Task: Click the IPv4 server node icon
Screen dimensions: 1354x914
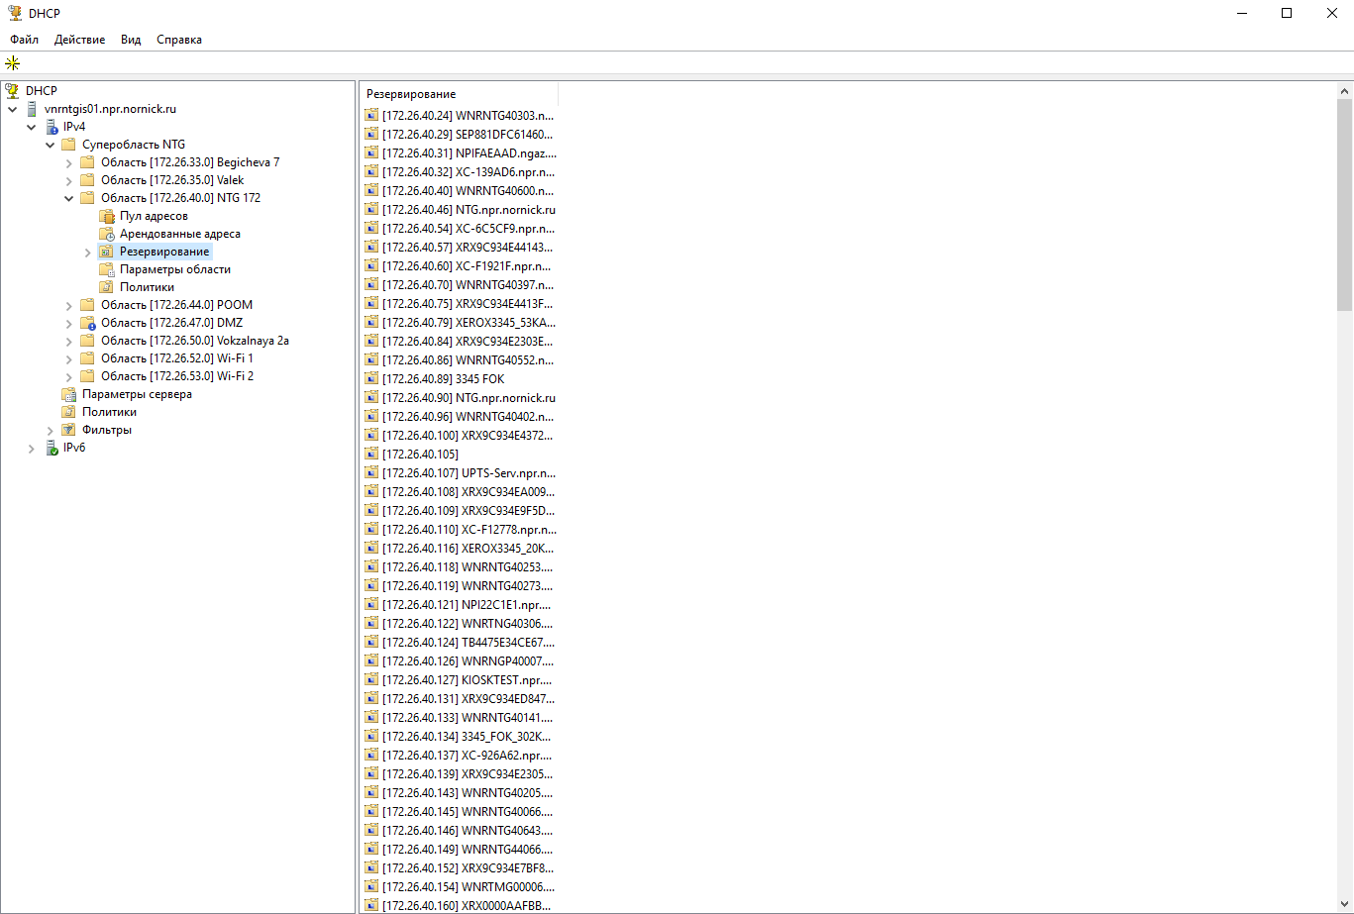Action: [x=51, y=127]
